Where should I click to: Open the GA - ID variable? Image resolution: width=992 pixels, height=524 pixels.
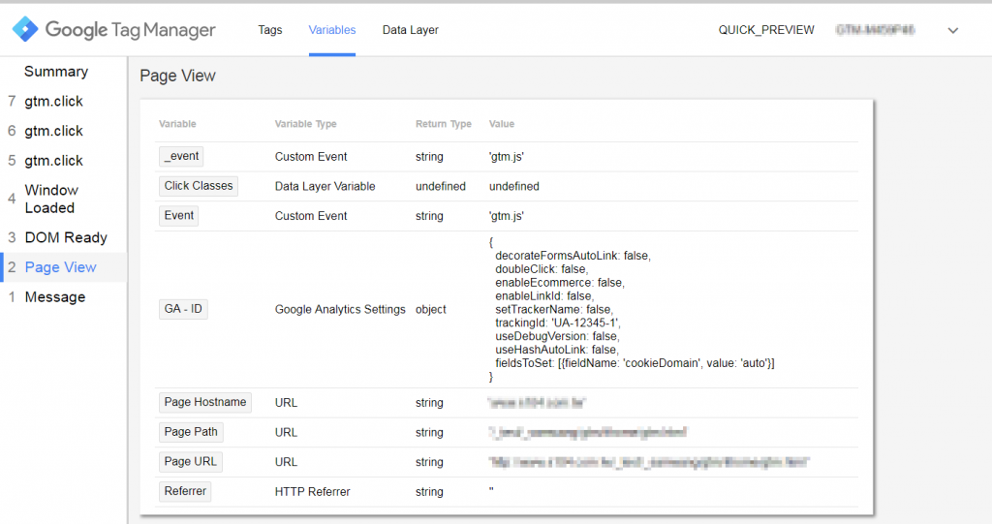point(183,310)
